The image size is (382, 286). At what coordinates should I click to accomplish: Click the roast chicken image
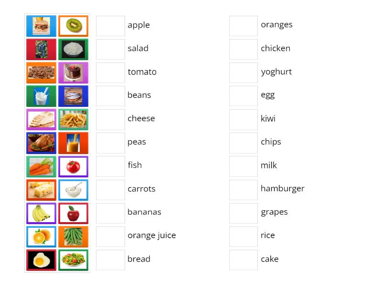[x=41, y=143]
